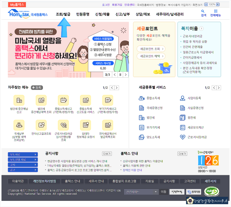Click the 세금모의계산 calculator icon
Image resolution: width=231 pixels, height=207 pixels.
(182, 127)
